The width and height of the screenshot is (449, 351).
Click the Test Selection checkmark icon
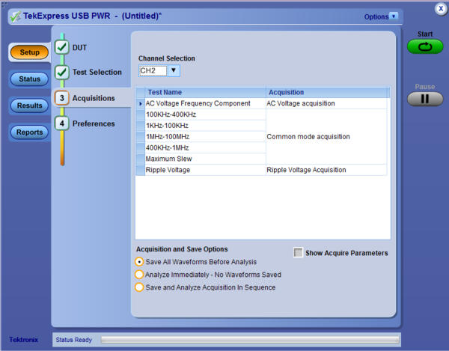point(62,72)
